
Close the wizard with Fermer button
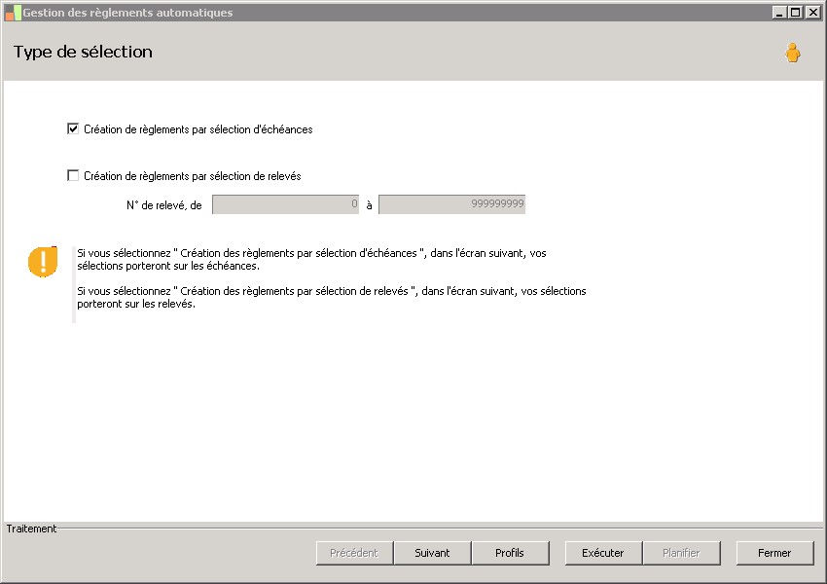[x=774, y=553]
